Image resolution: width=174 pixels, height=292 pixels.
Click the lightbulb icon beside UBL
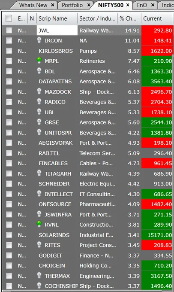click(39, 112)
